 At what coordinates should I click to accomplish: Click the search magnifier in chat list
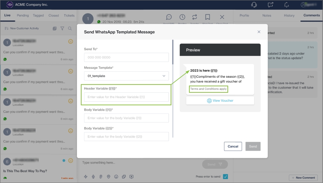point(70,28)
